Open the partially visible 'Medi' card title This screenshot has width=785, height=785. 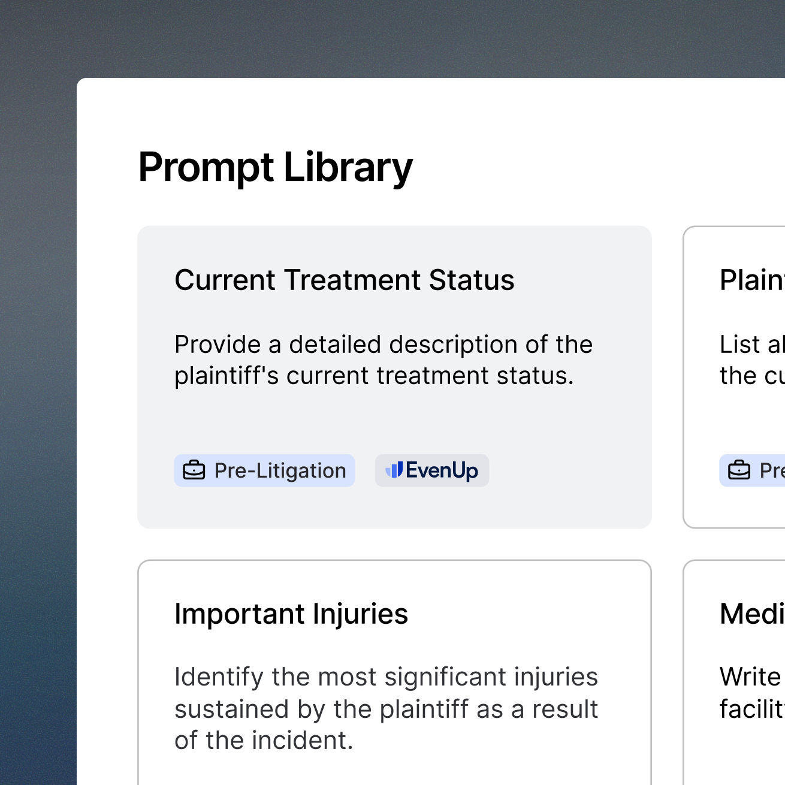[751, 614]
